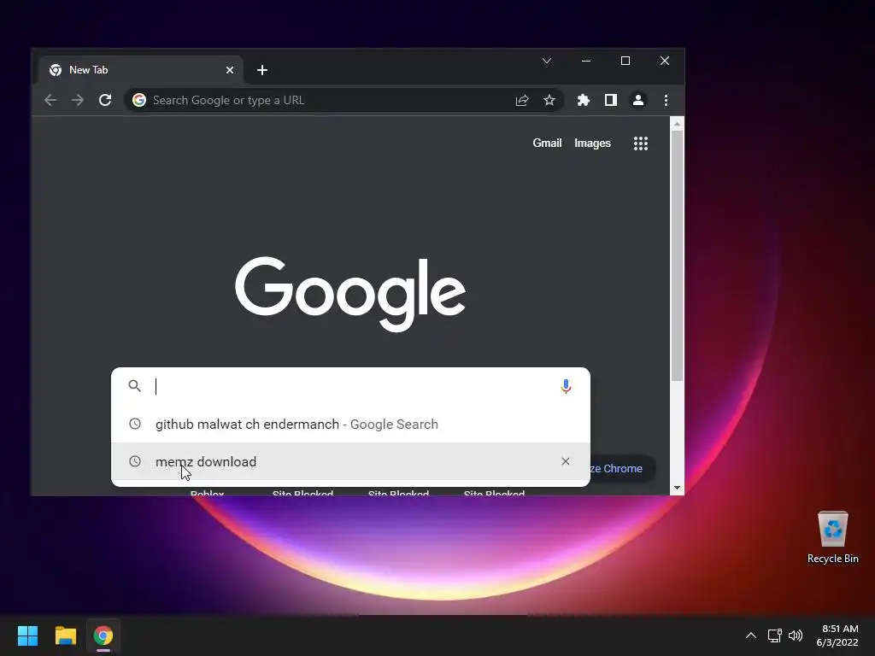Open a new tab with the plus button

(262, 70)
